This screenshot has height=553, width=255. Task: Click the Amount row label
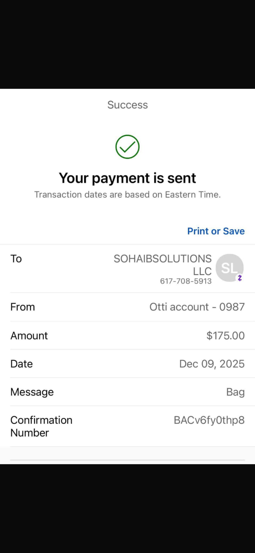click(29, 336)
